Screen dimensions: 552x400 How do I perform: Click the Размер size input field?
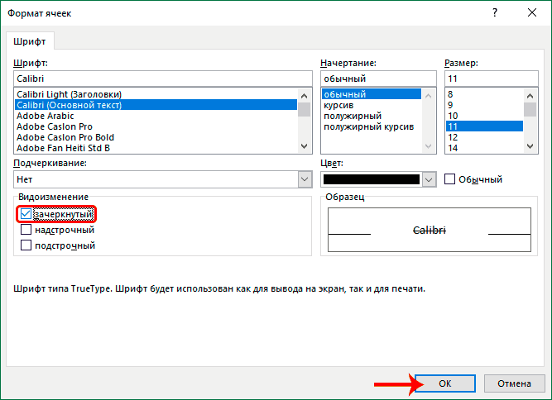click(x=492, y=79)
